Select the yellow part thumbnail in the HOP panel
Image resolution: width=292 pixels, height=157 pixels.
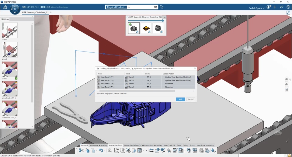tap(146, 28)
